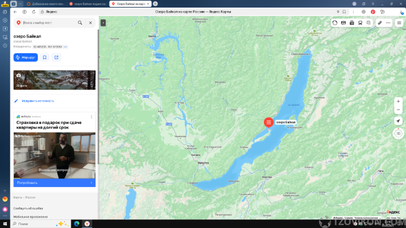Click the 'Исправить неточность' link
406x228 pixels.
(x=38, y=101)
